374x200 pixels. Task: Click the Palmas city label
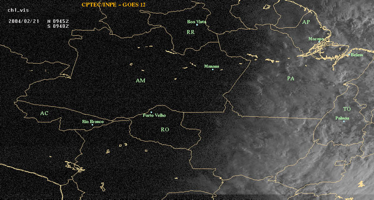point(342,118)
